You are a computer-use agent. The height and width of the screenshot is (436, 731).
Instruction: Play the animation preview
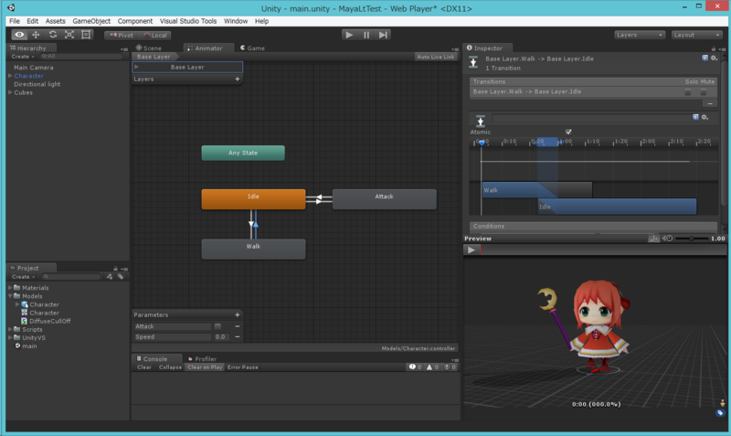pyautogui.click(x=471, y=250)
